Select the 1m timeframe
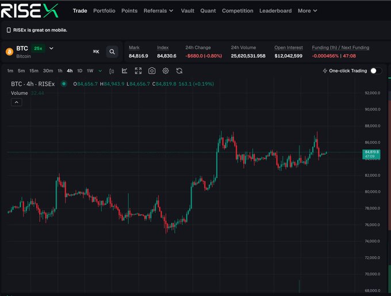391x296 pixels. (10, 71)
